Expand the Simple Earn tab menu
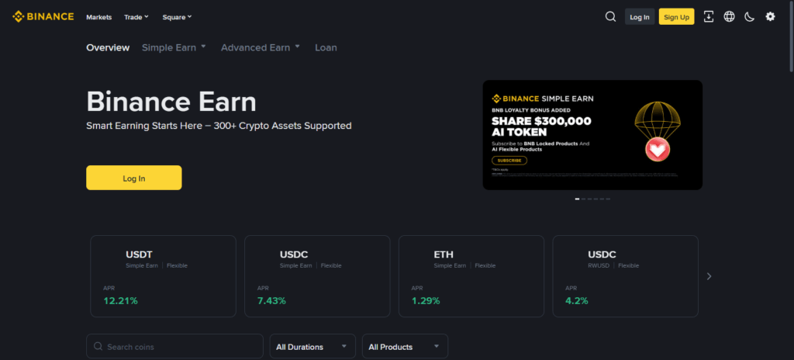Viewport: 794px width, 360px height. coord(174,47)
